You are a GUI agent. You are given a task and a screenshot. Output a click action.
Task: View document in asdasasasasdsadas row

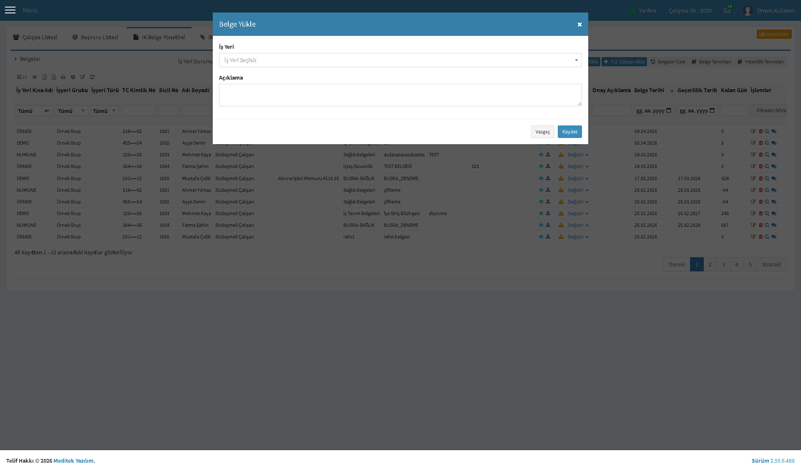(x=541, y=155)
